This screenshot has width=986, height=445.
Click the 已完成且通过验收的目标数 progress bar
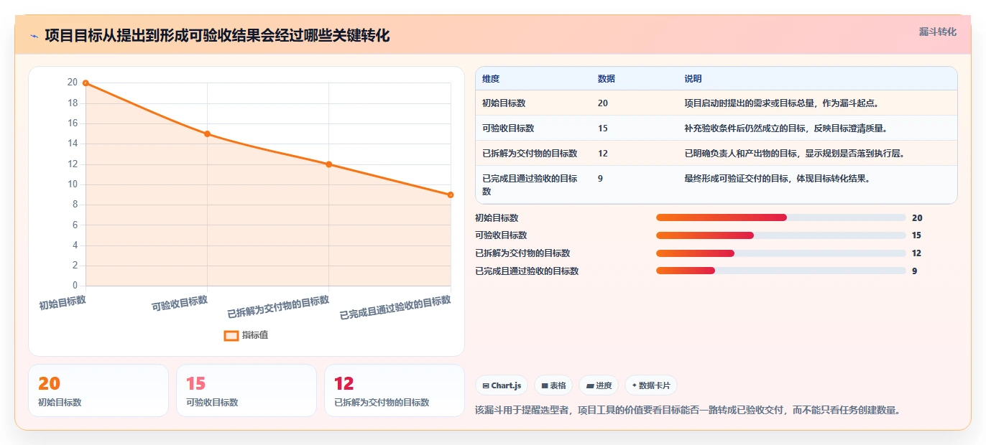(x=781, y=271)
